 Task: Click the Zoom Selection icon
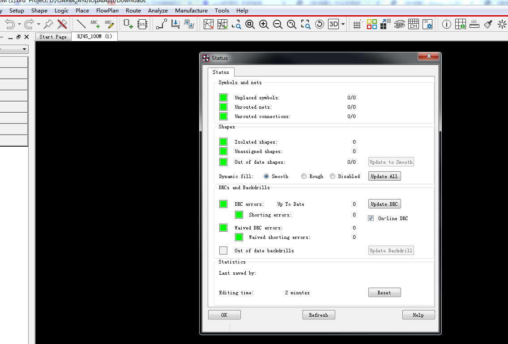pyautogui.click(x=306, y=24)
